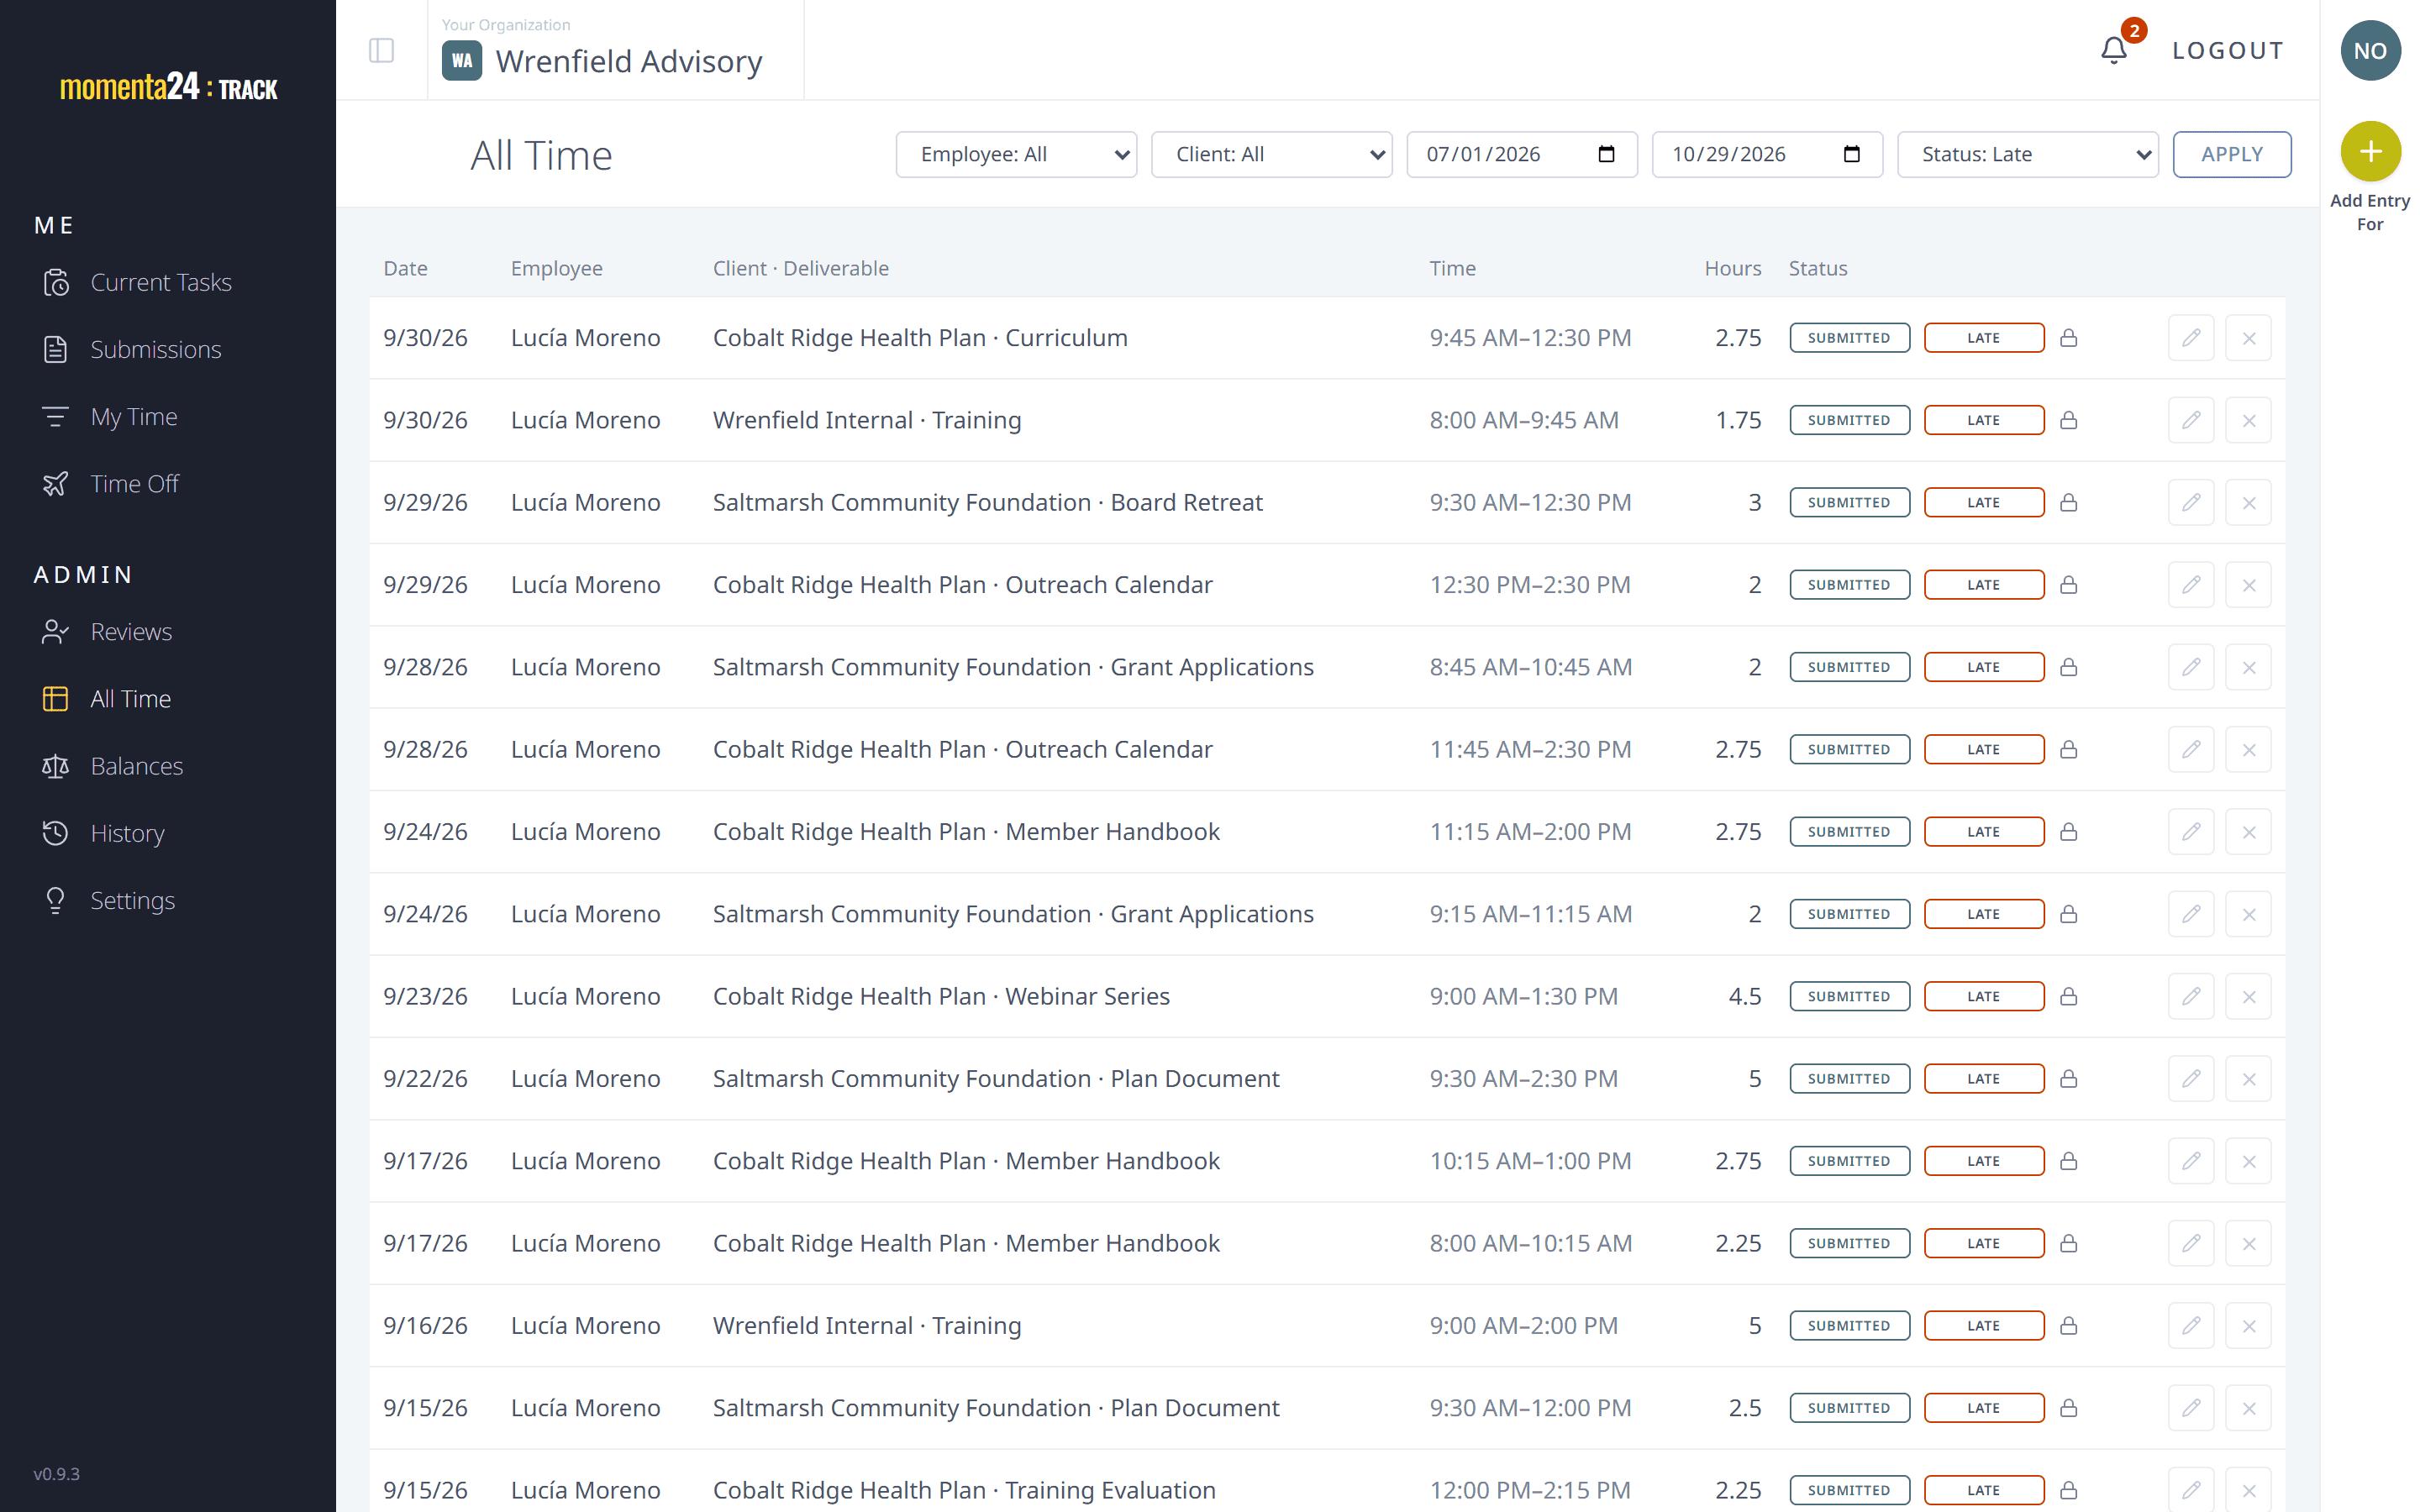Click the Hours column header

click(1732, 268)
